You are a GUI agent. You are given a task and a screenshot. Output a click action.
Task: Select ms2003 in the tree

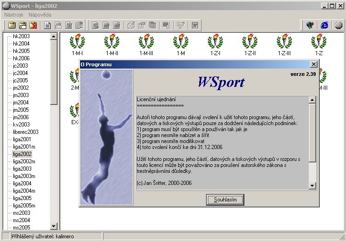pos(22,213)
